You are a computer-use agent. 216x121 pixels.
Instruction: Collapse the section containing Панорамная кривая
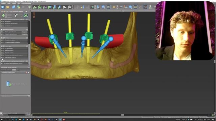pos(1,38)
